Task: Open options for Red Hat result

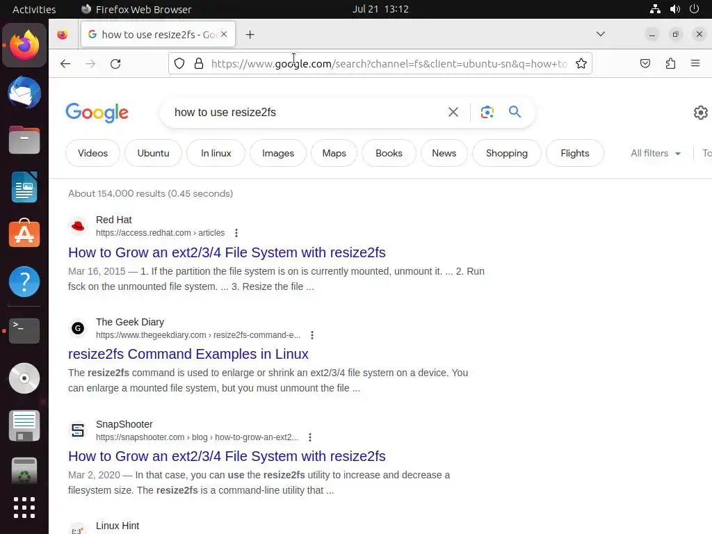Action: click(236, 233)
